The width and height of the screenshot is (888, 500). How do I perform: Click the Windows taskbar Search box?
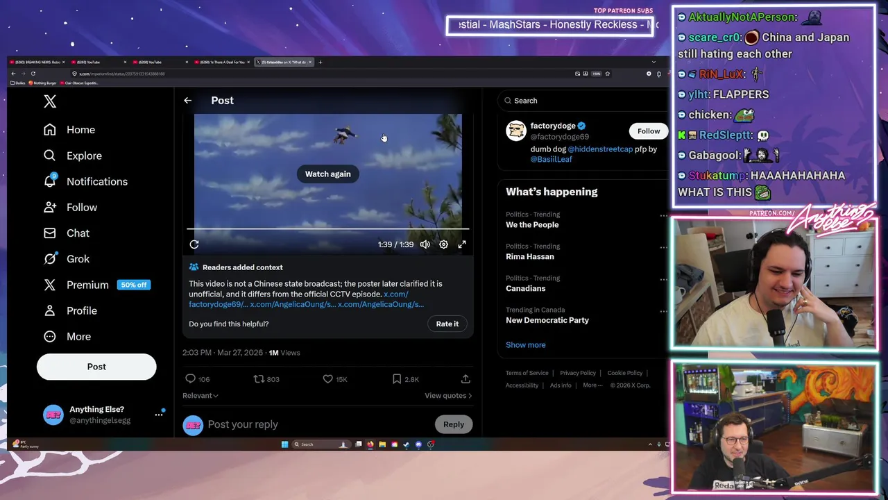point(322,444)
